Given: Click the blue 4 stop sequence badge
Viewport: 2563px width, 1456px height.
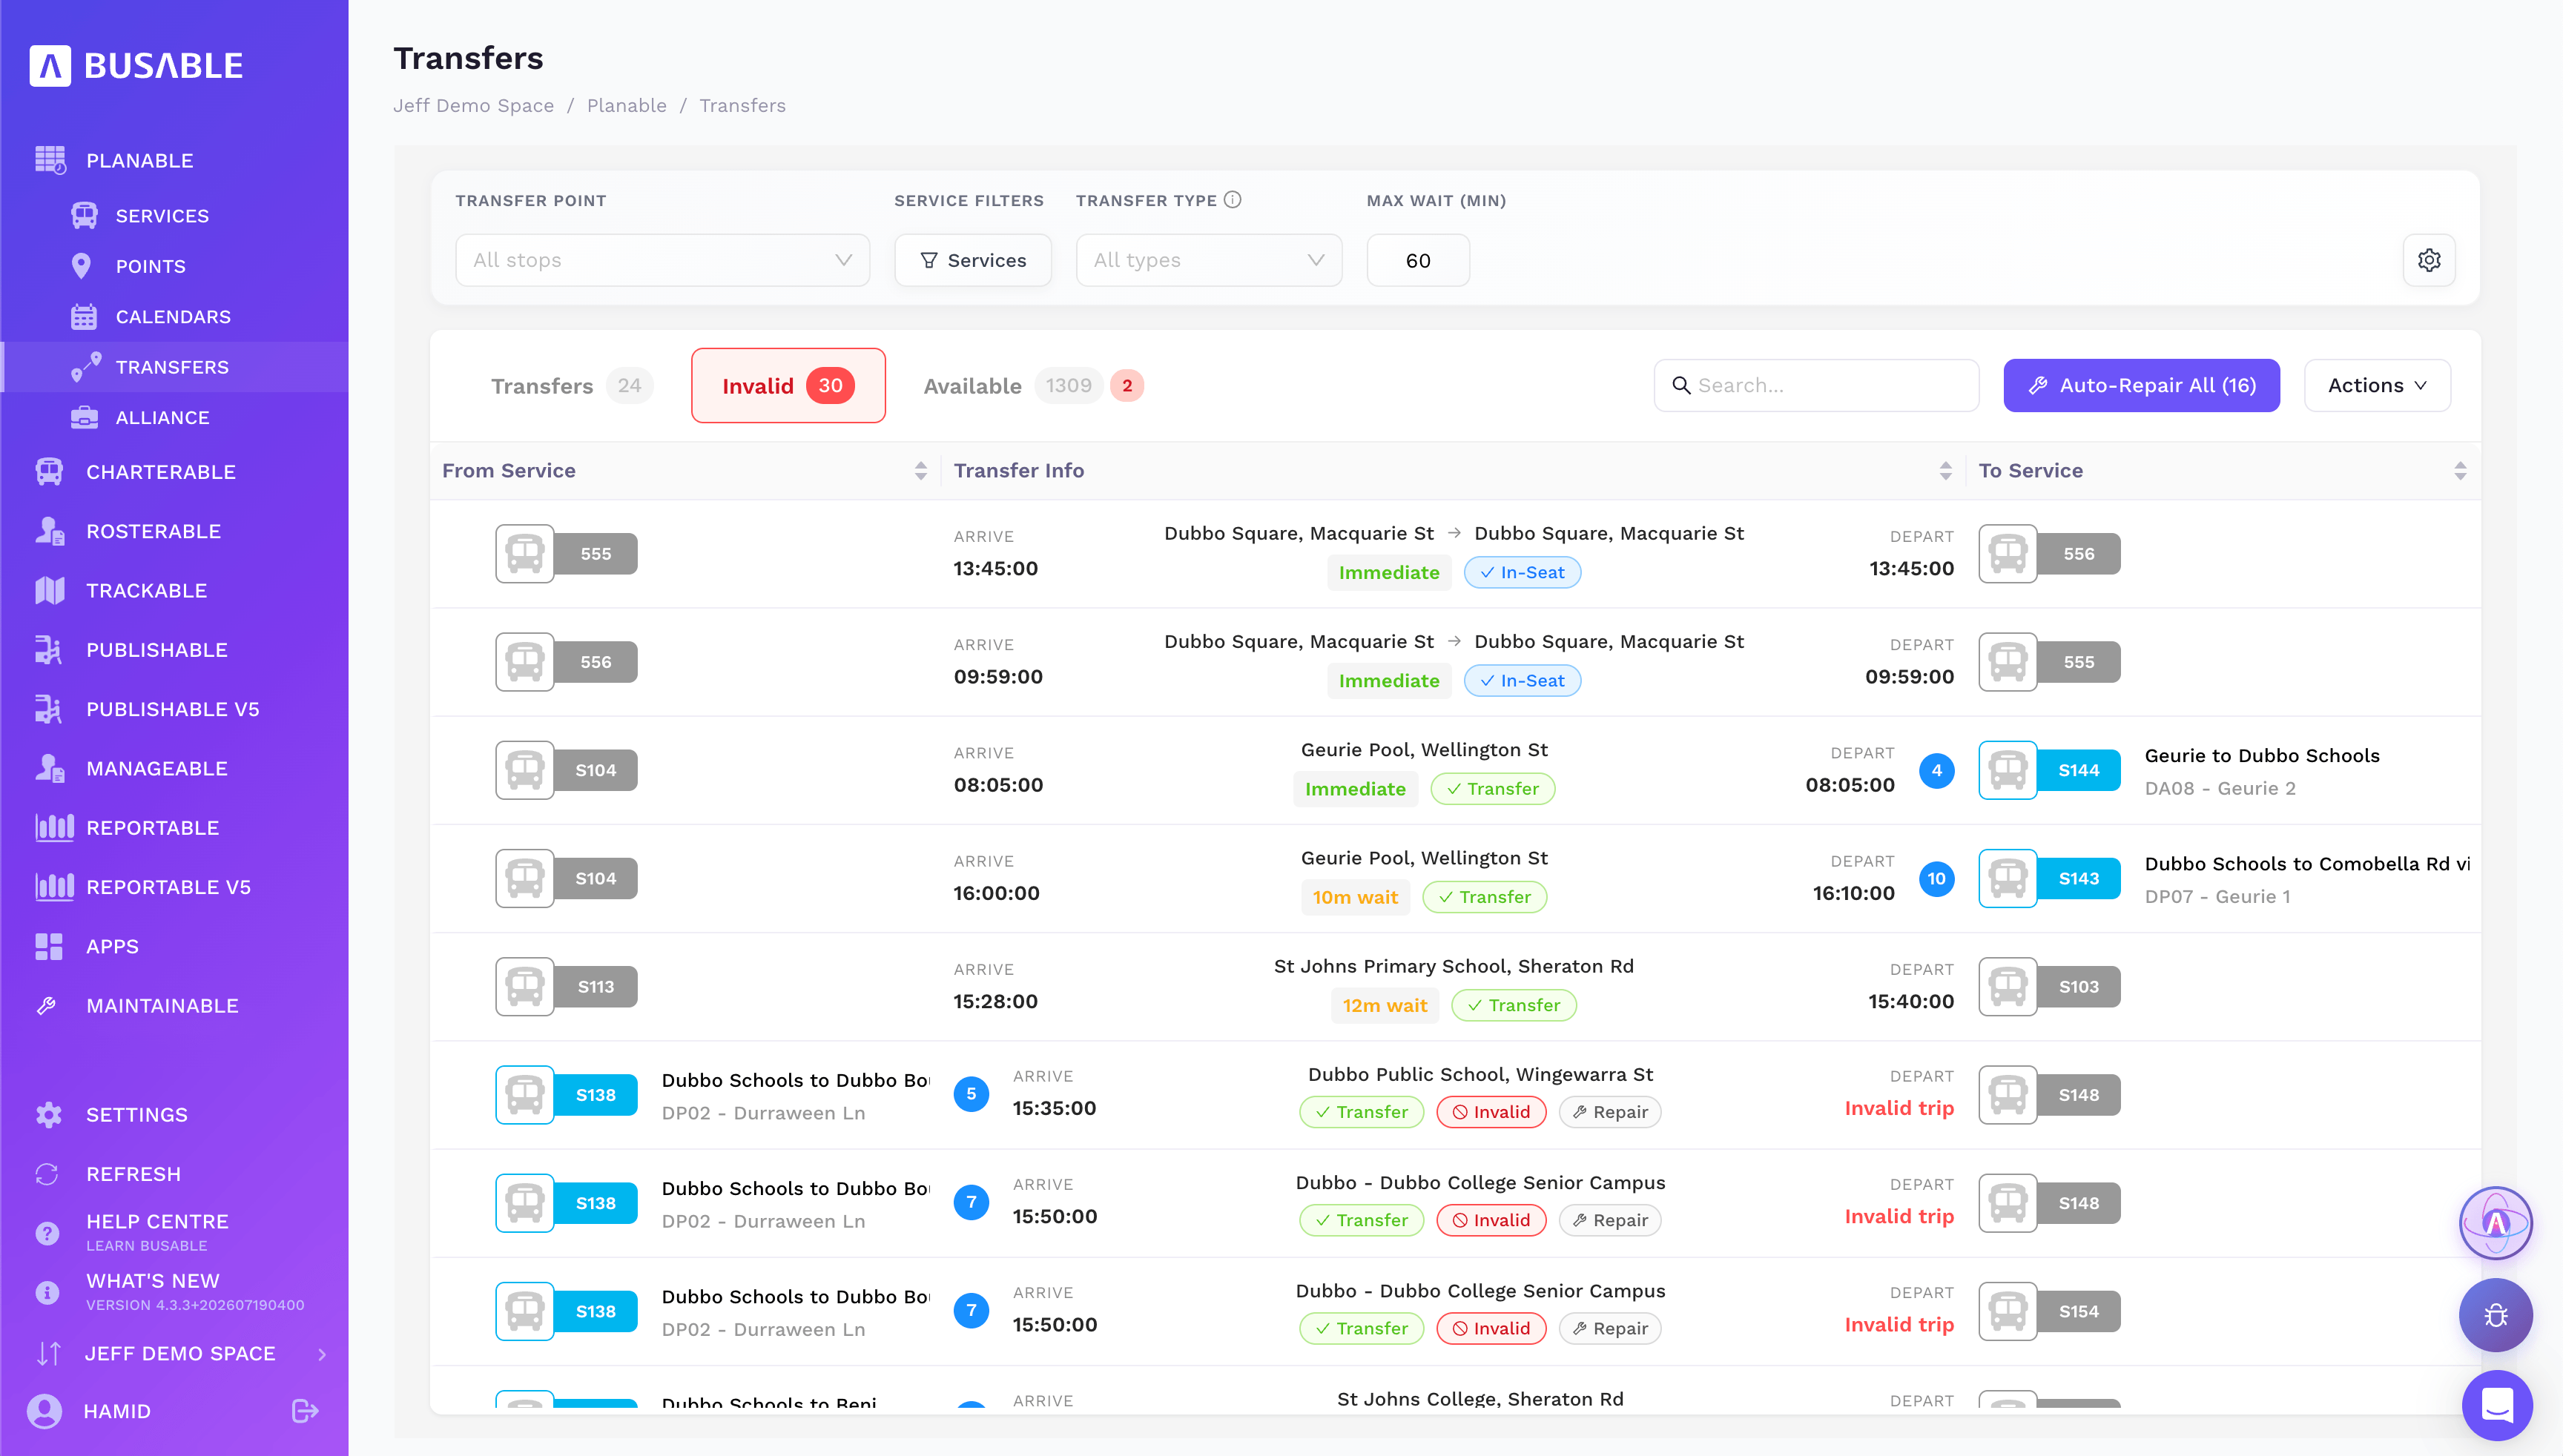Looking at the screenshot, I should coord(1936,770).
